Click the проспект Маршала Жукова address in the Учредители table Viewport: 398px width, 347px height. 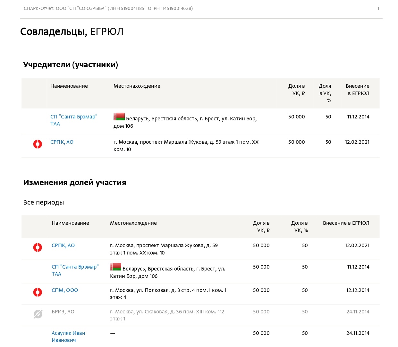(186, 146)
